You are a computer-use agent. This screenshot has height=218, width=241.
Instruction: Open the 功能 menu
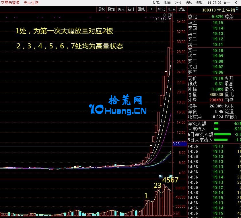[x=156, y=3]
